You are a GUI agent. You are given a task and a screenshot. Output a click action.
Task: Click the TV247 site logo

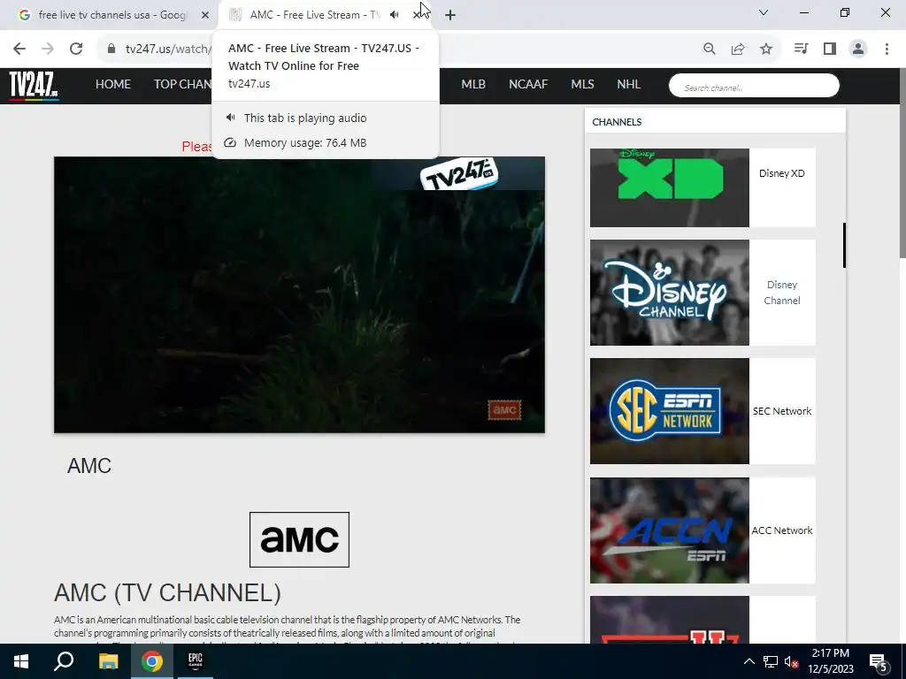coord(34,86)
